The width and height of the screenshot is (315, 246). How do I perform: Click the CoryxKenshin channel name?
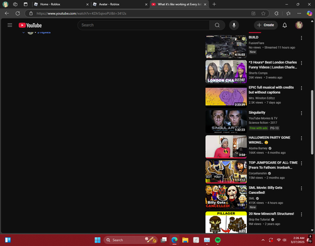pos(258,173)
